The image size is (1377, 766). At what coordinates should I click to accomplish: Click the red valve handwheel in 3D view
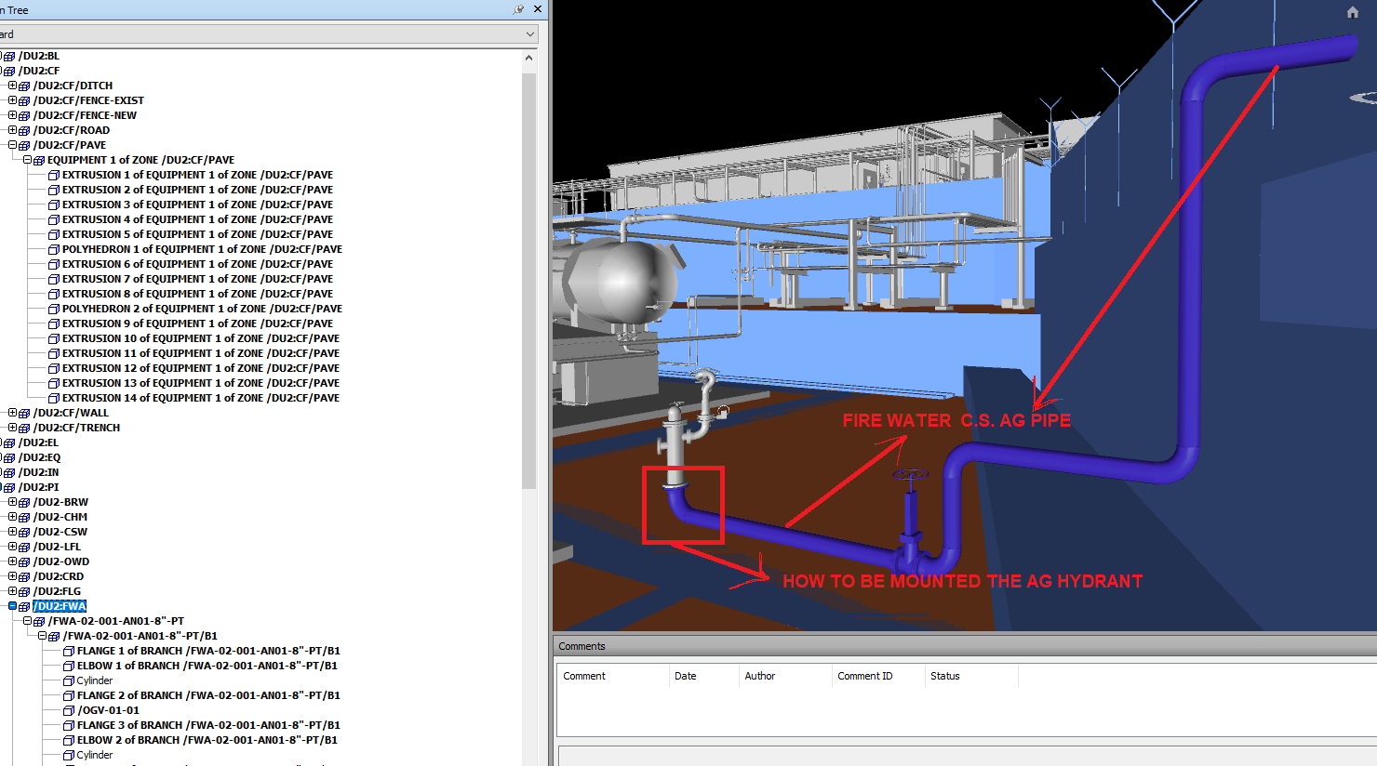point(910,476)
